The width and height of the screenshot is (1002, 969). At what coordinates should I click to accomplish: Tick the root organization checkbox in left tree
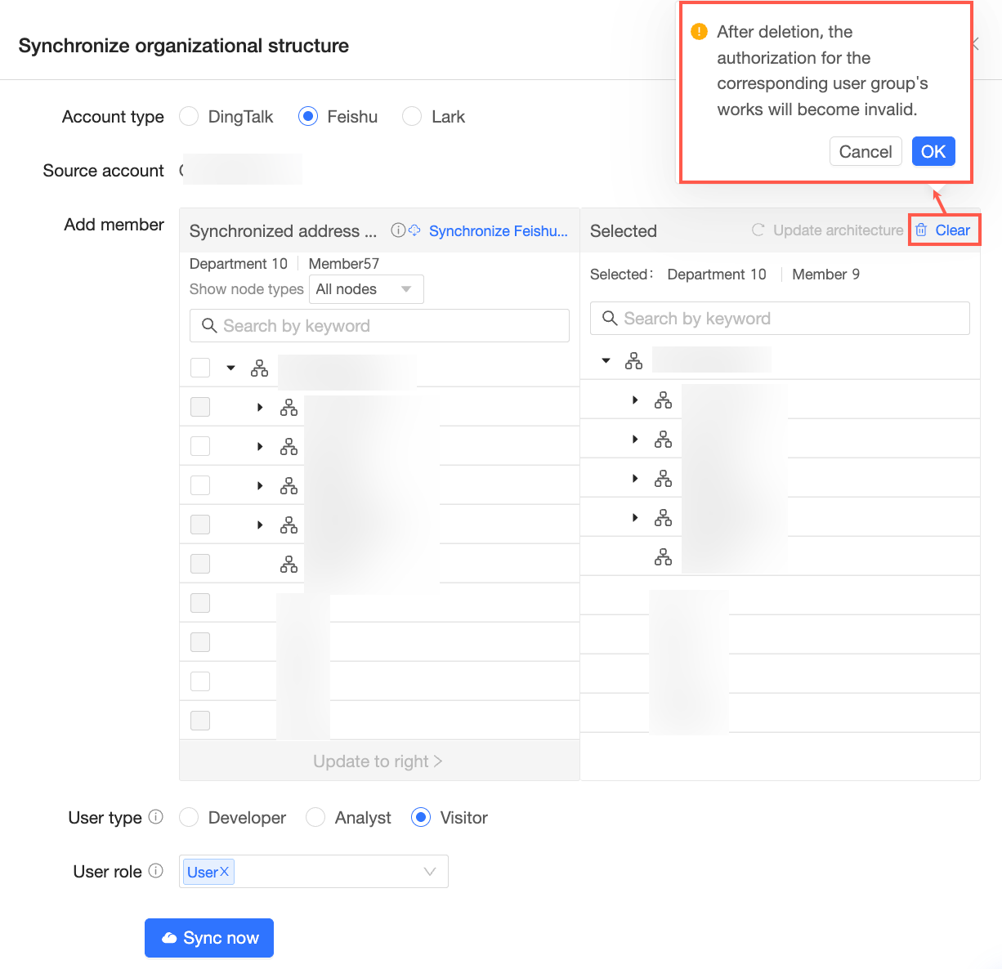click(x=200, y=368)
